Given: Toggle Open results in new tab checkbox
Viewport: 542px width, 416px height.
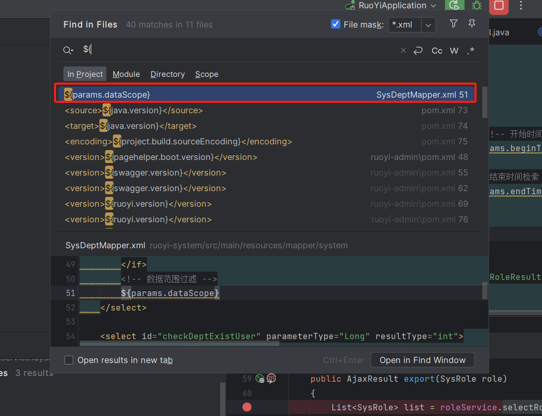Looking at the screenshot, I should pyautogui.click(x=69, y=360).
